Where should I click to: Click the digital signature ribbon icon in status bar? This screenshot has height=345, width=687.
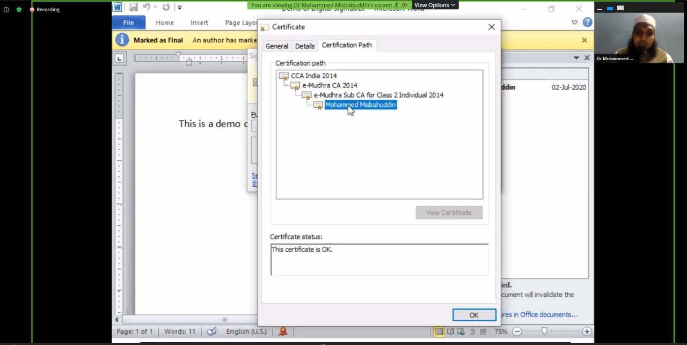tap(283, 332)
